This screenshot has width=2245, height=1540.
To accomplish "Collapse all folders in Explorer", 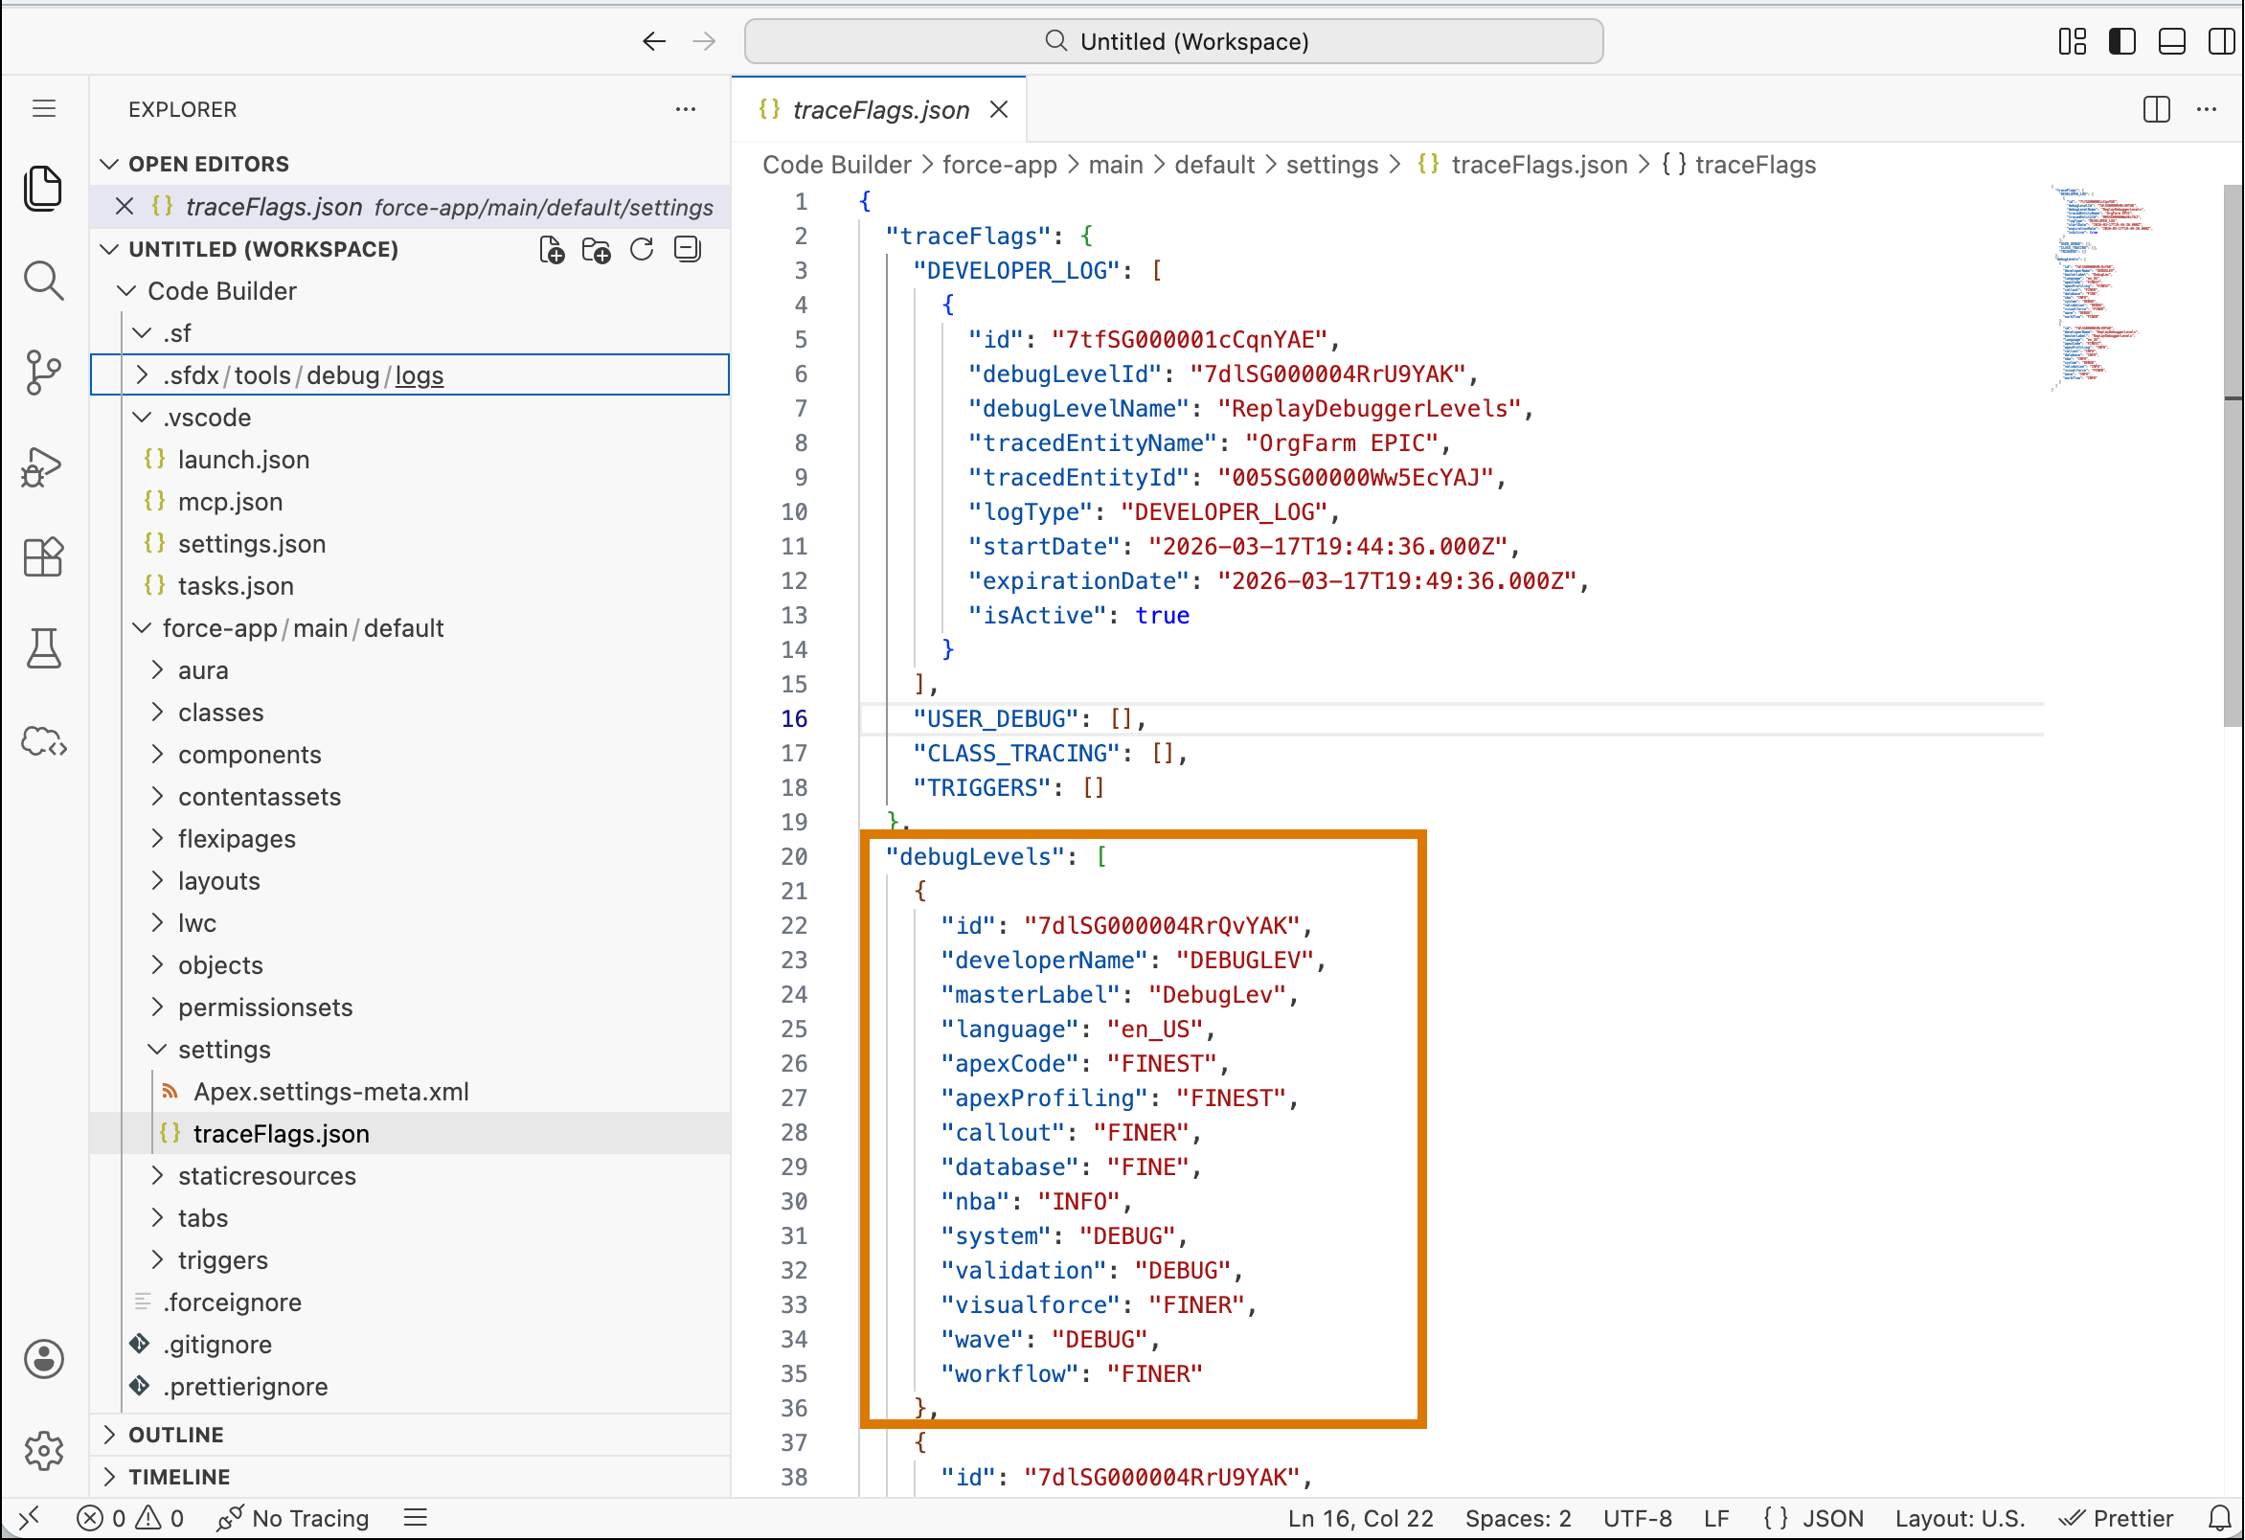I will [x=688, y=250].
